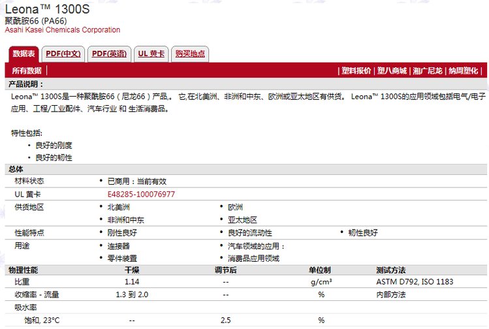This screenshot has width=489, height=329.
Task: Click the 总体 section header
Action: coord(16,169)
